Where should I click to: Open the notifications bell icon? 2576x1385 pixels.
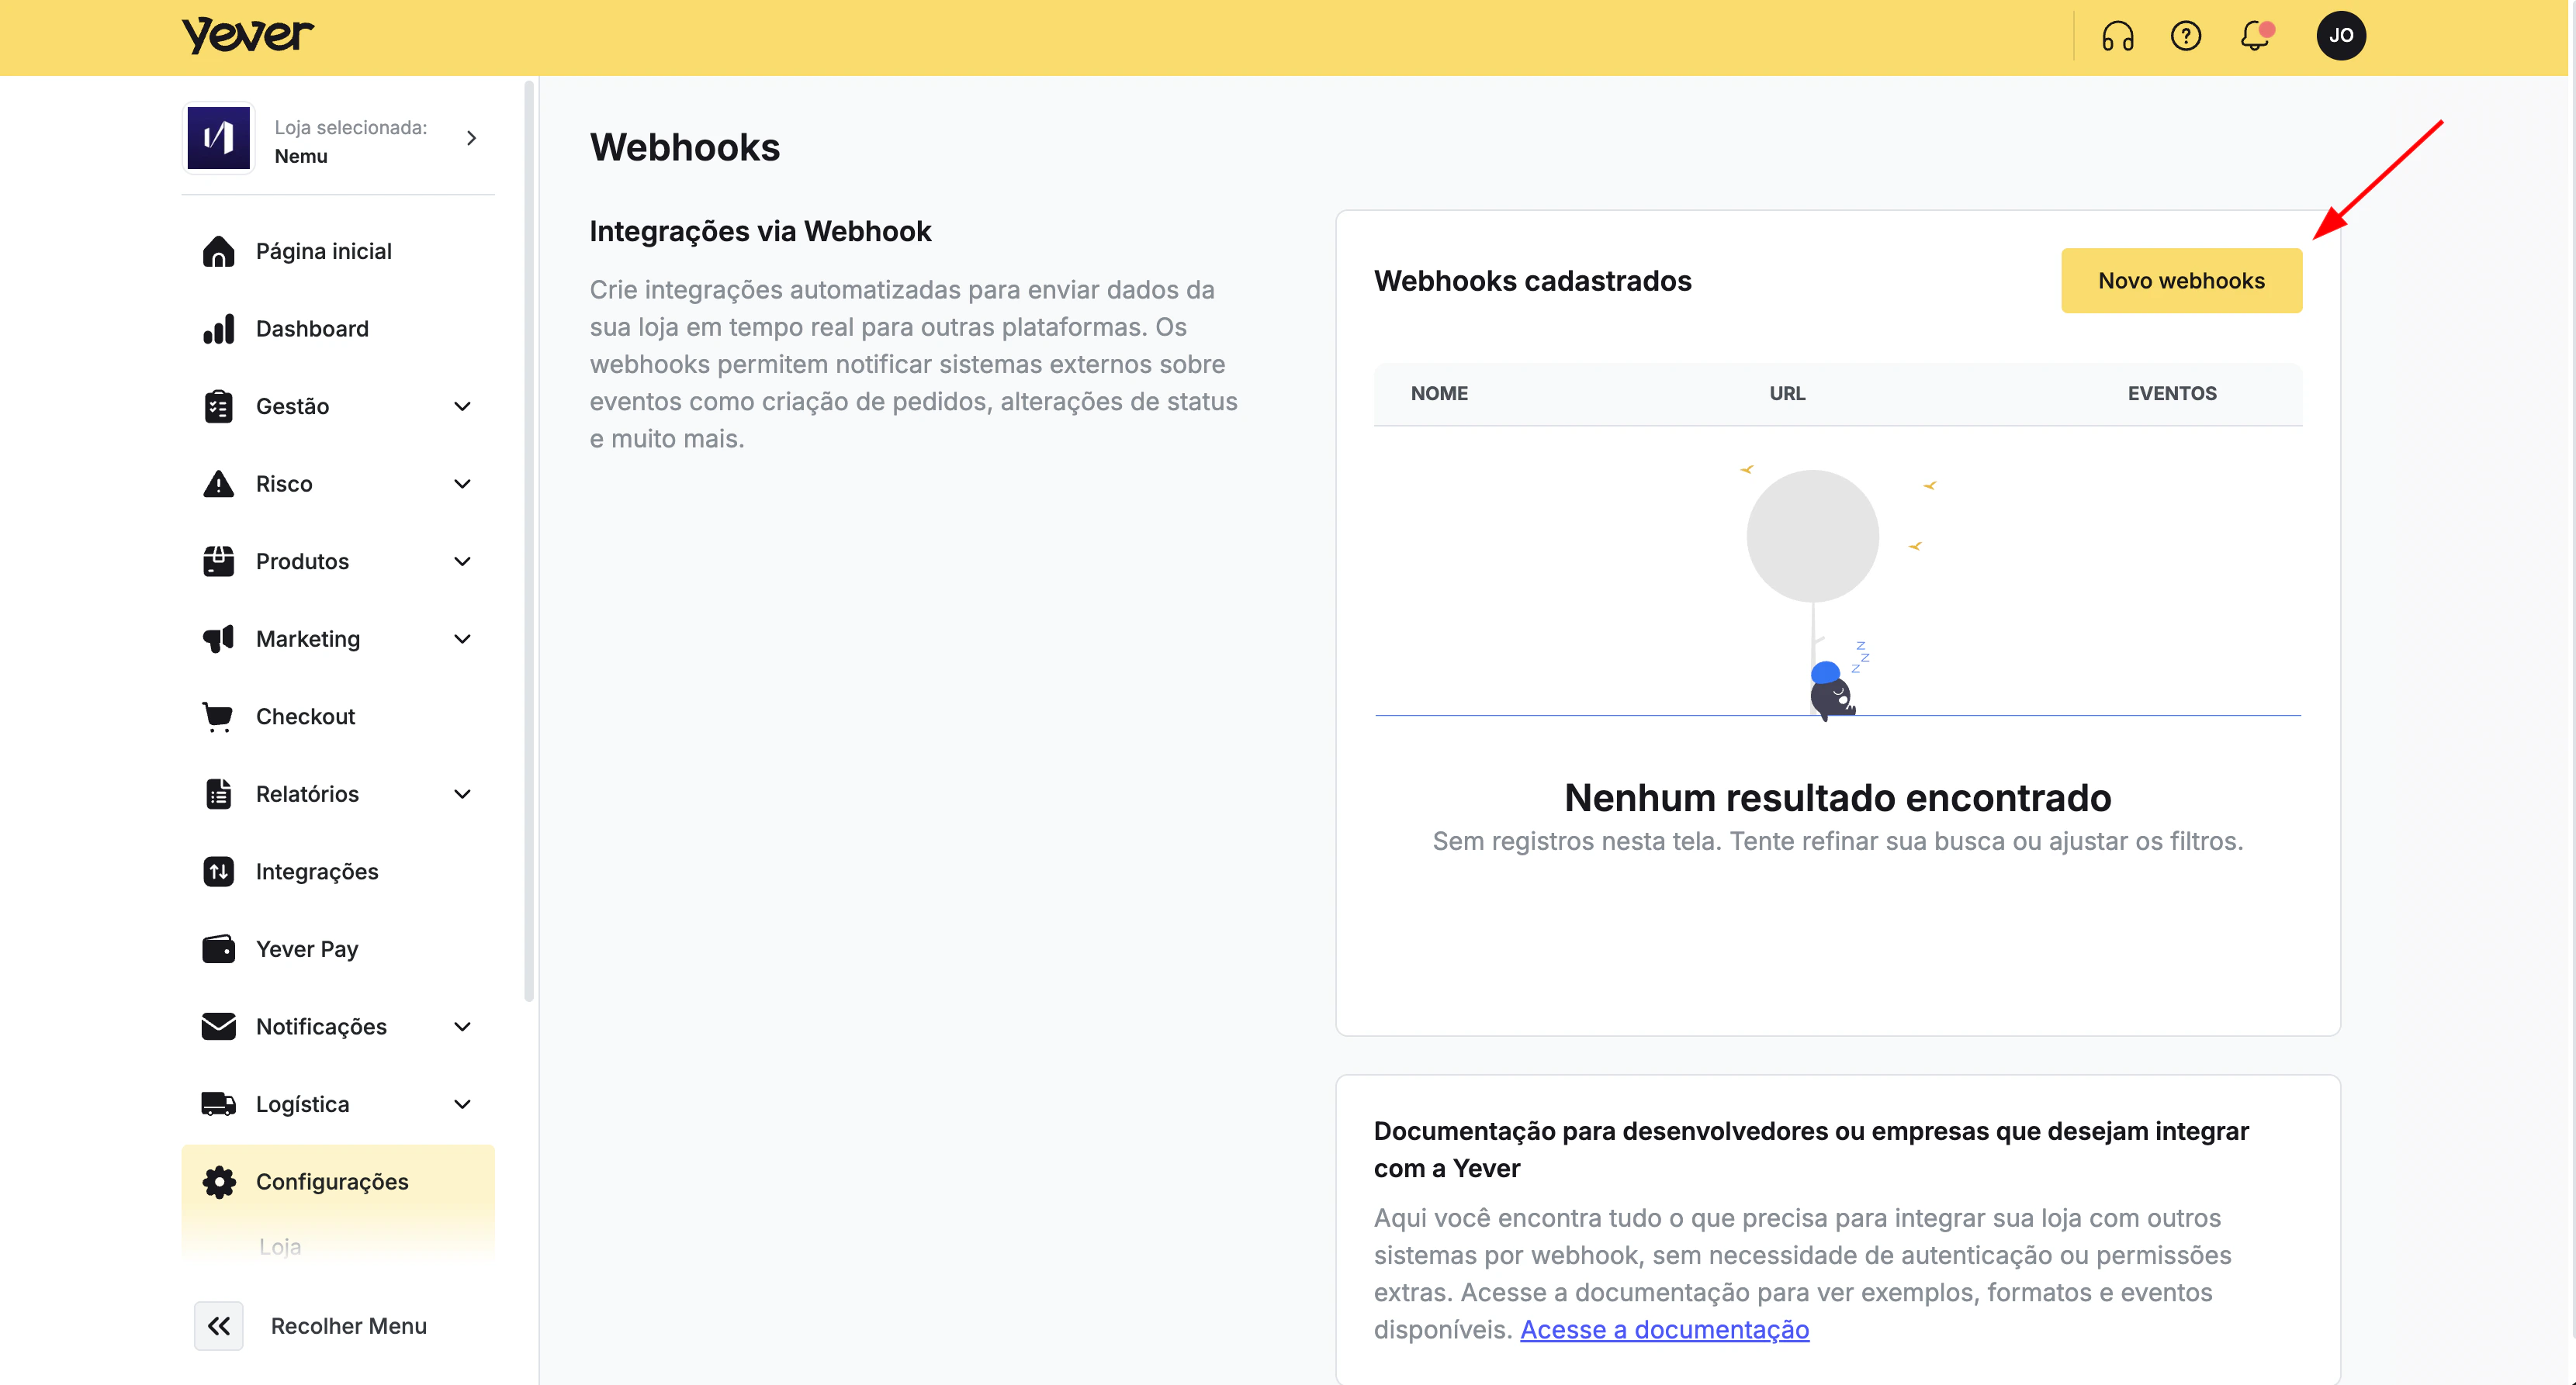click(x=2254, y=36)
